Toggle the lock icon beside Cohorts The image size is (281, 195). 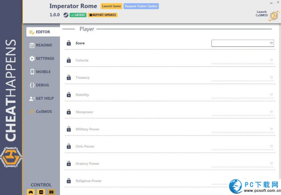[68, 60]
